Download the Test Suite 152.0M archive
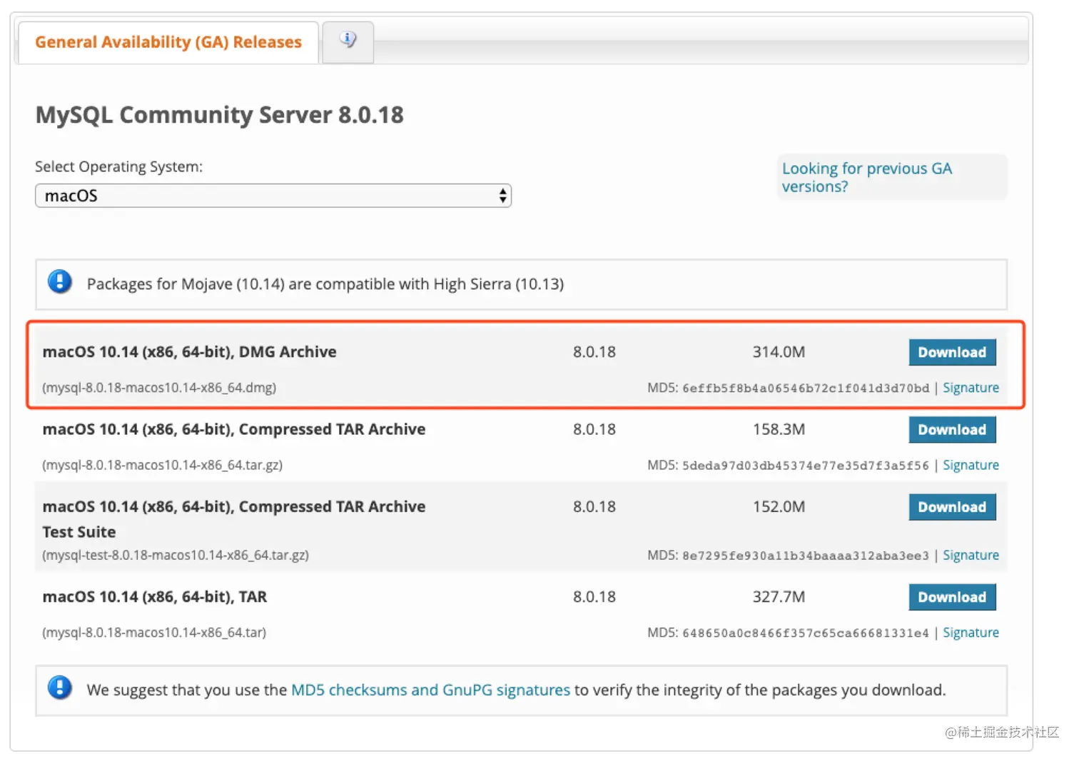 click(x=952, y=507)
